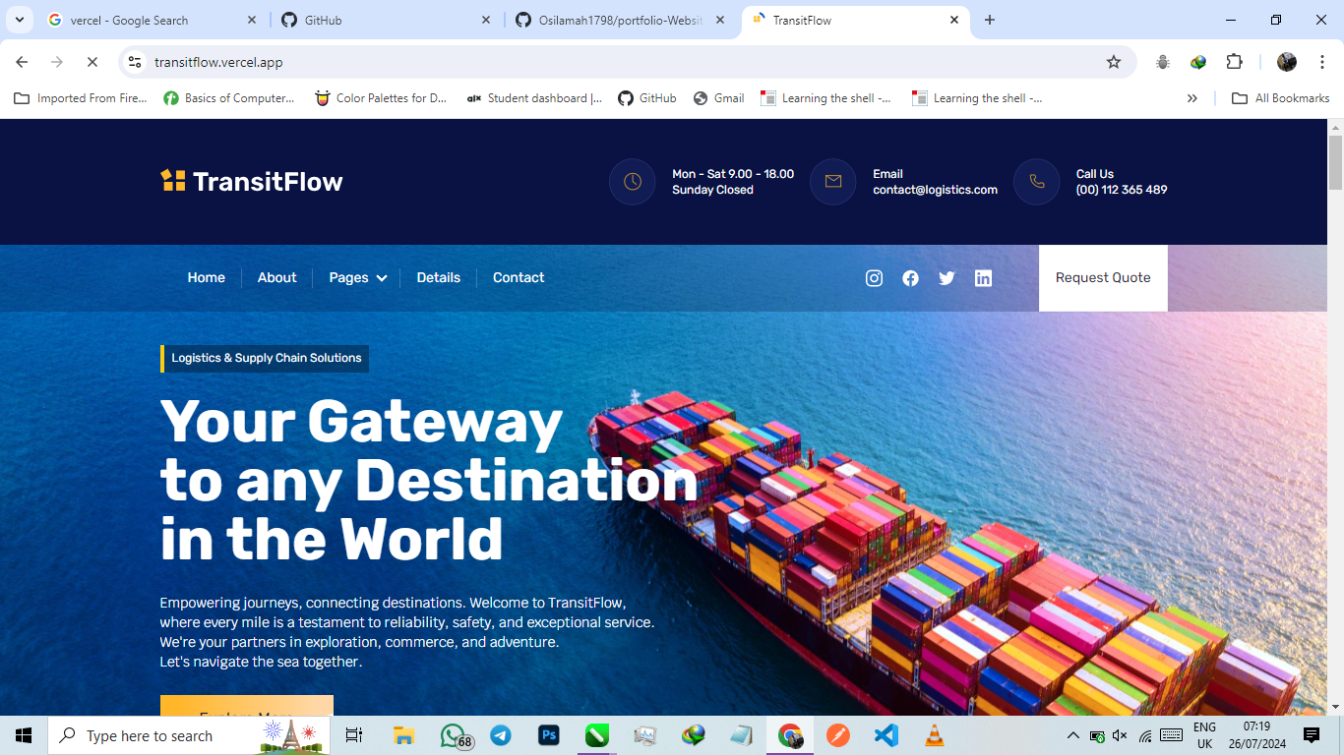Show hidden system tray icons
Viewport: 1344px width, 755px height.
click(x=1072, y=735)
